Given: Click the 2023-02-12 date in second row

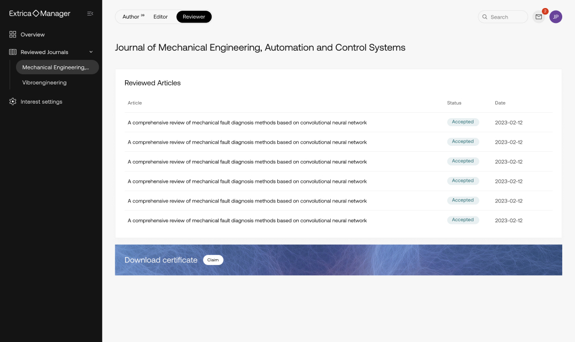Looking at the screenshot, I should [x=509, y=142].
